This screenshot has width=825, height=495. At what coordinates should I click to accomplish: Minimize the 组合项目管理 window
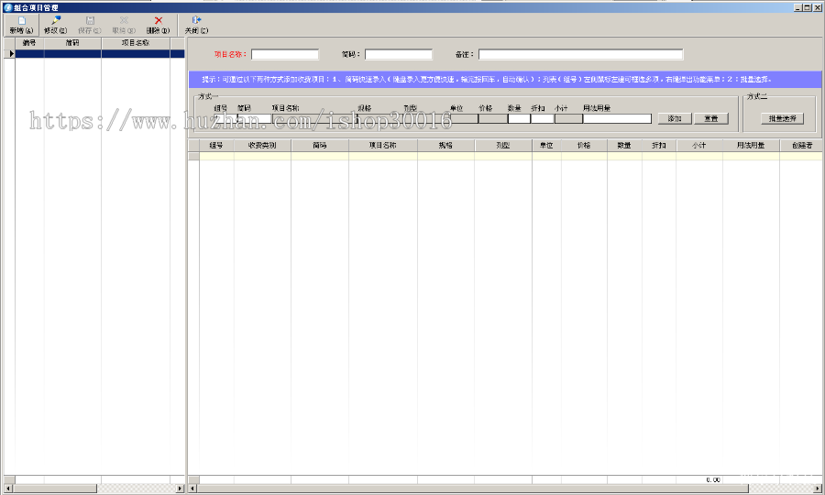[x=798, y=7]
